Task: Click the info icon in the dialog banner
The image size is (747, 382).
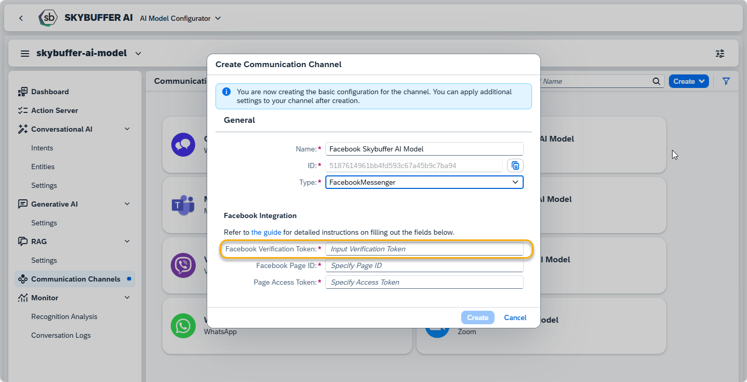Action: coord(226,92)
